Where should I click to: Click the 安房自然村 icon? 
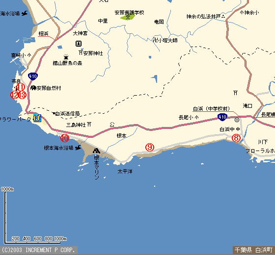pos(33,88)
